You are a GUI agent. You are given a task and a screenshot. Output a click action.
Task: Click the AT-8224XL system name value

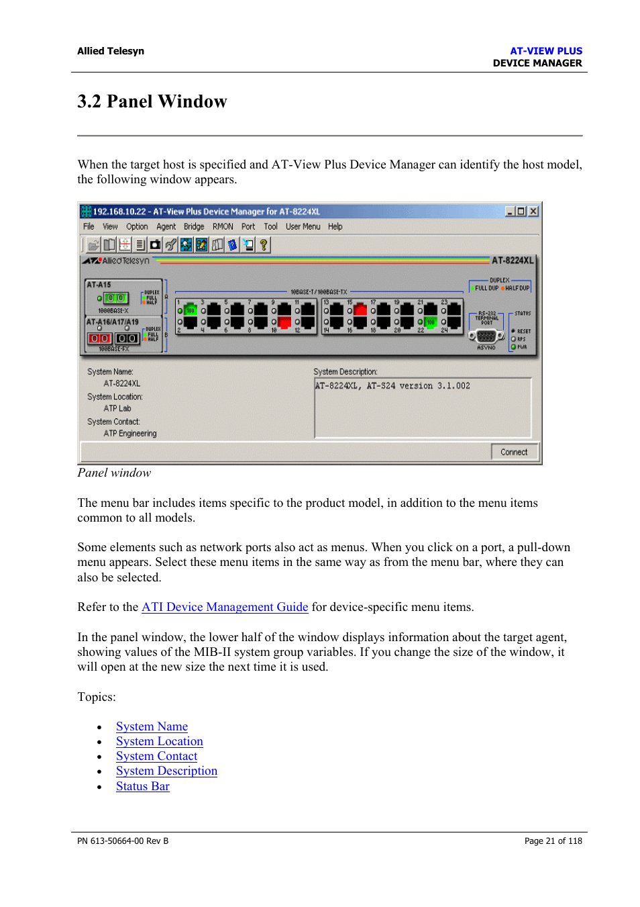tap(122, 383)
